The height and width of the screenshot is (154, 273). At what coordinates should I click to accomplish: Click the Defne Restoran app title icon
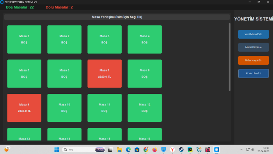(x=2, y=2)
